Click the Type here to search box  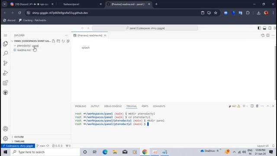[x=45, y=152]
